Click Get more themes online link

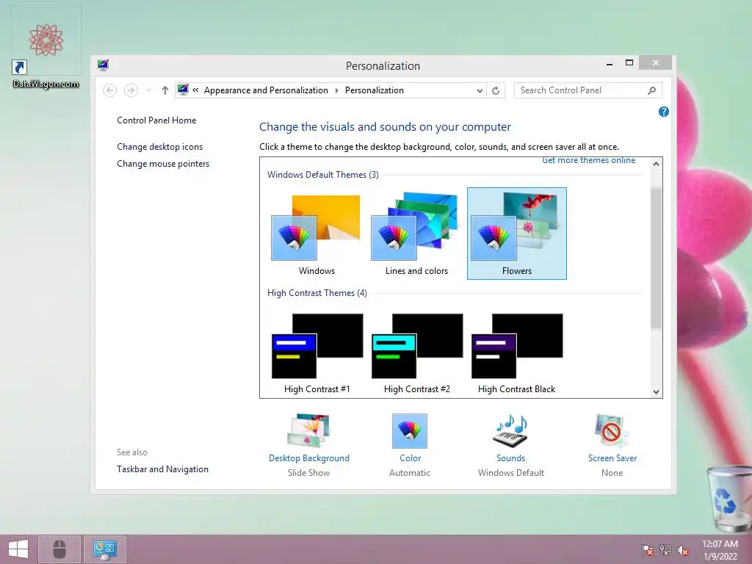coord(588,161)
